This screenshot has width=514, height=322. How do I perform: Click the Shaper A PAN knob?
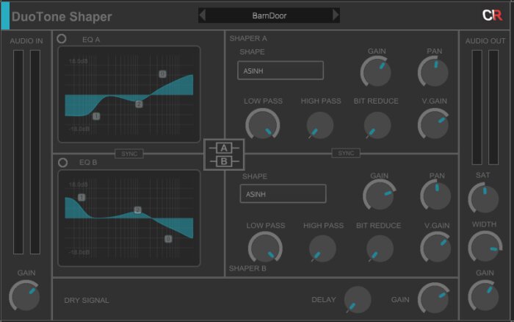pos(434,71)
